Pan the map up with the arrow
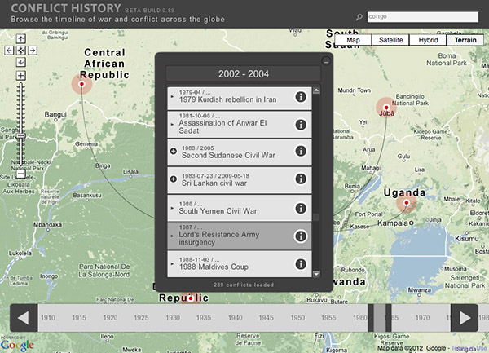This screenshot has height=353, width=489. [x=20, y=38]
